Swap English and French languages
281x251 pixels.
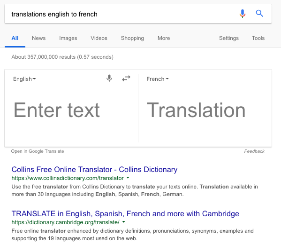pyautogui.click(x=126, y=78)
